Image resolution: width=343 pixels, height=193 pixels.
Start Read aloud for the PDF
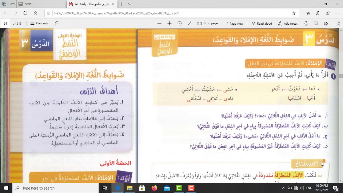pyautogui.click(x=262, y=23)
